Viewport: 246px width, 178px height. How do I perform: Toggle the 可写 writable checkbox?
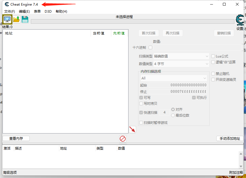point(141,98)
